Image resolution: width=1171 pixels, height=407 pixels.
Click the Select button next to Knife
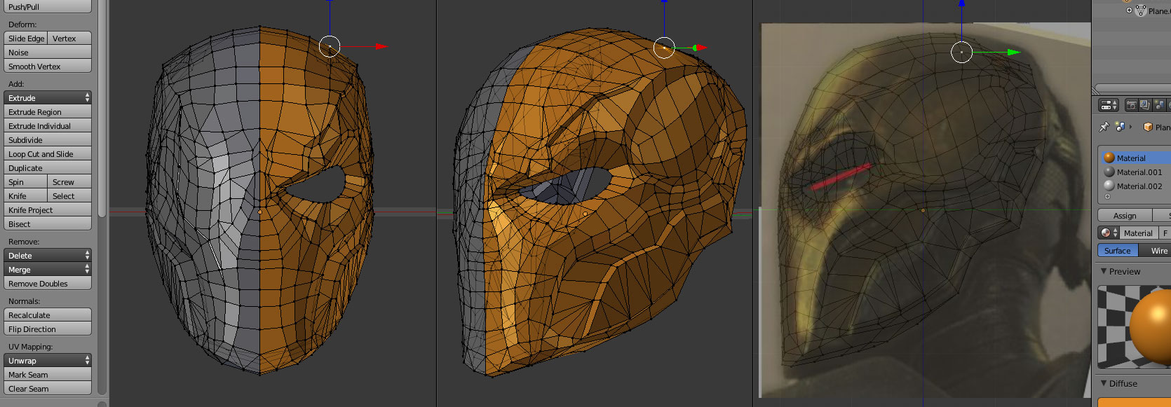[69, 195]
